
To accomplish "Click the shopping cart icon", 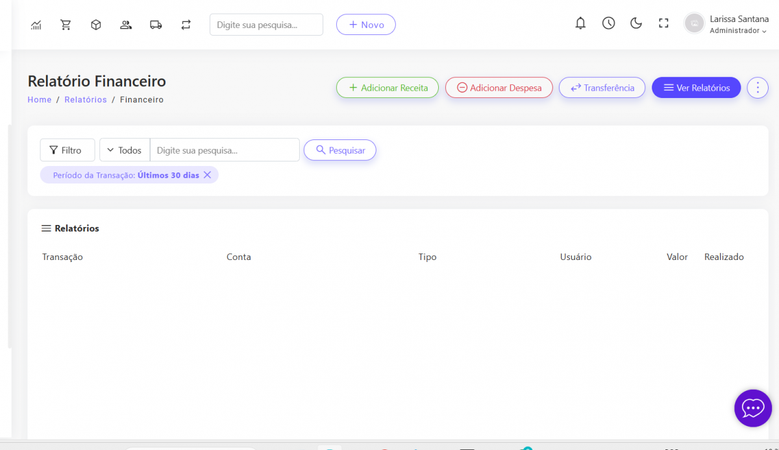I will tap(66, 25).
